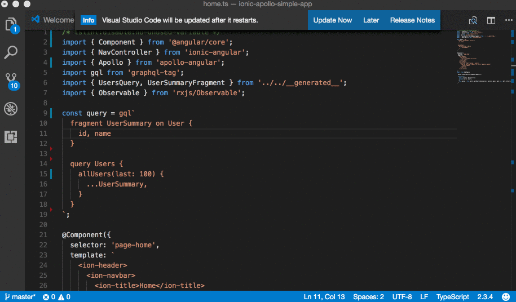This screenshot has width=516, height=302.
Task: Change end of line sequence LF
Action: pyautogui.click(x=424, y=297)
